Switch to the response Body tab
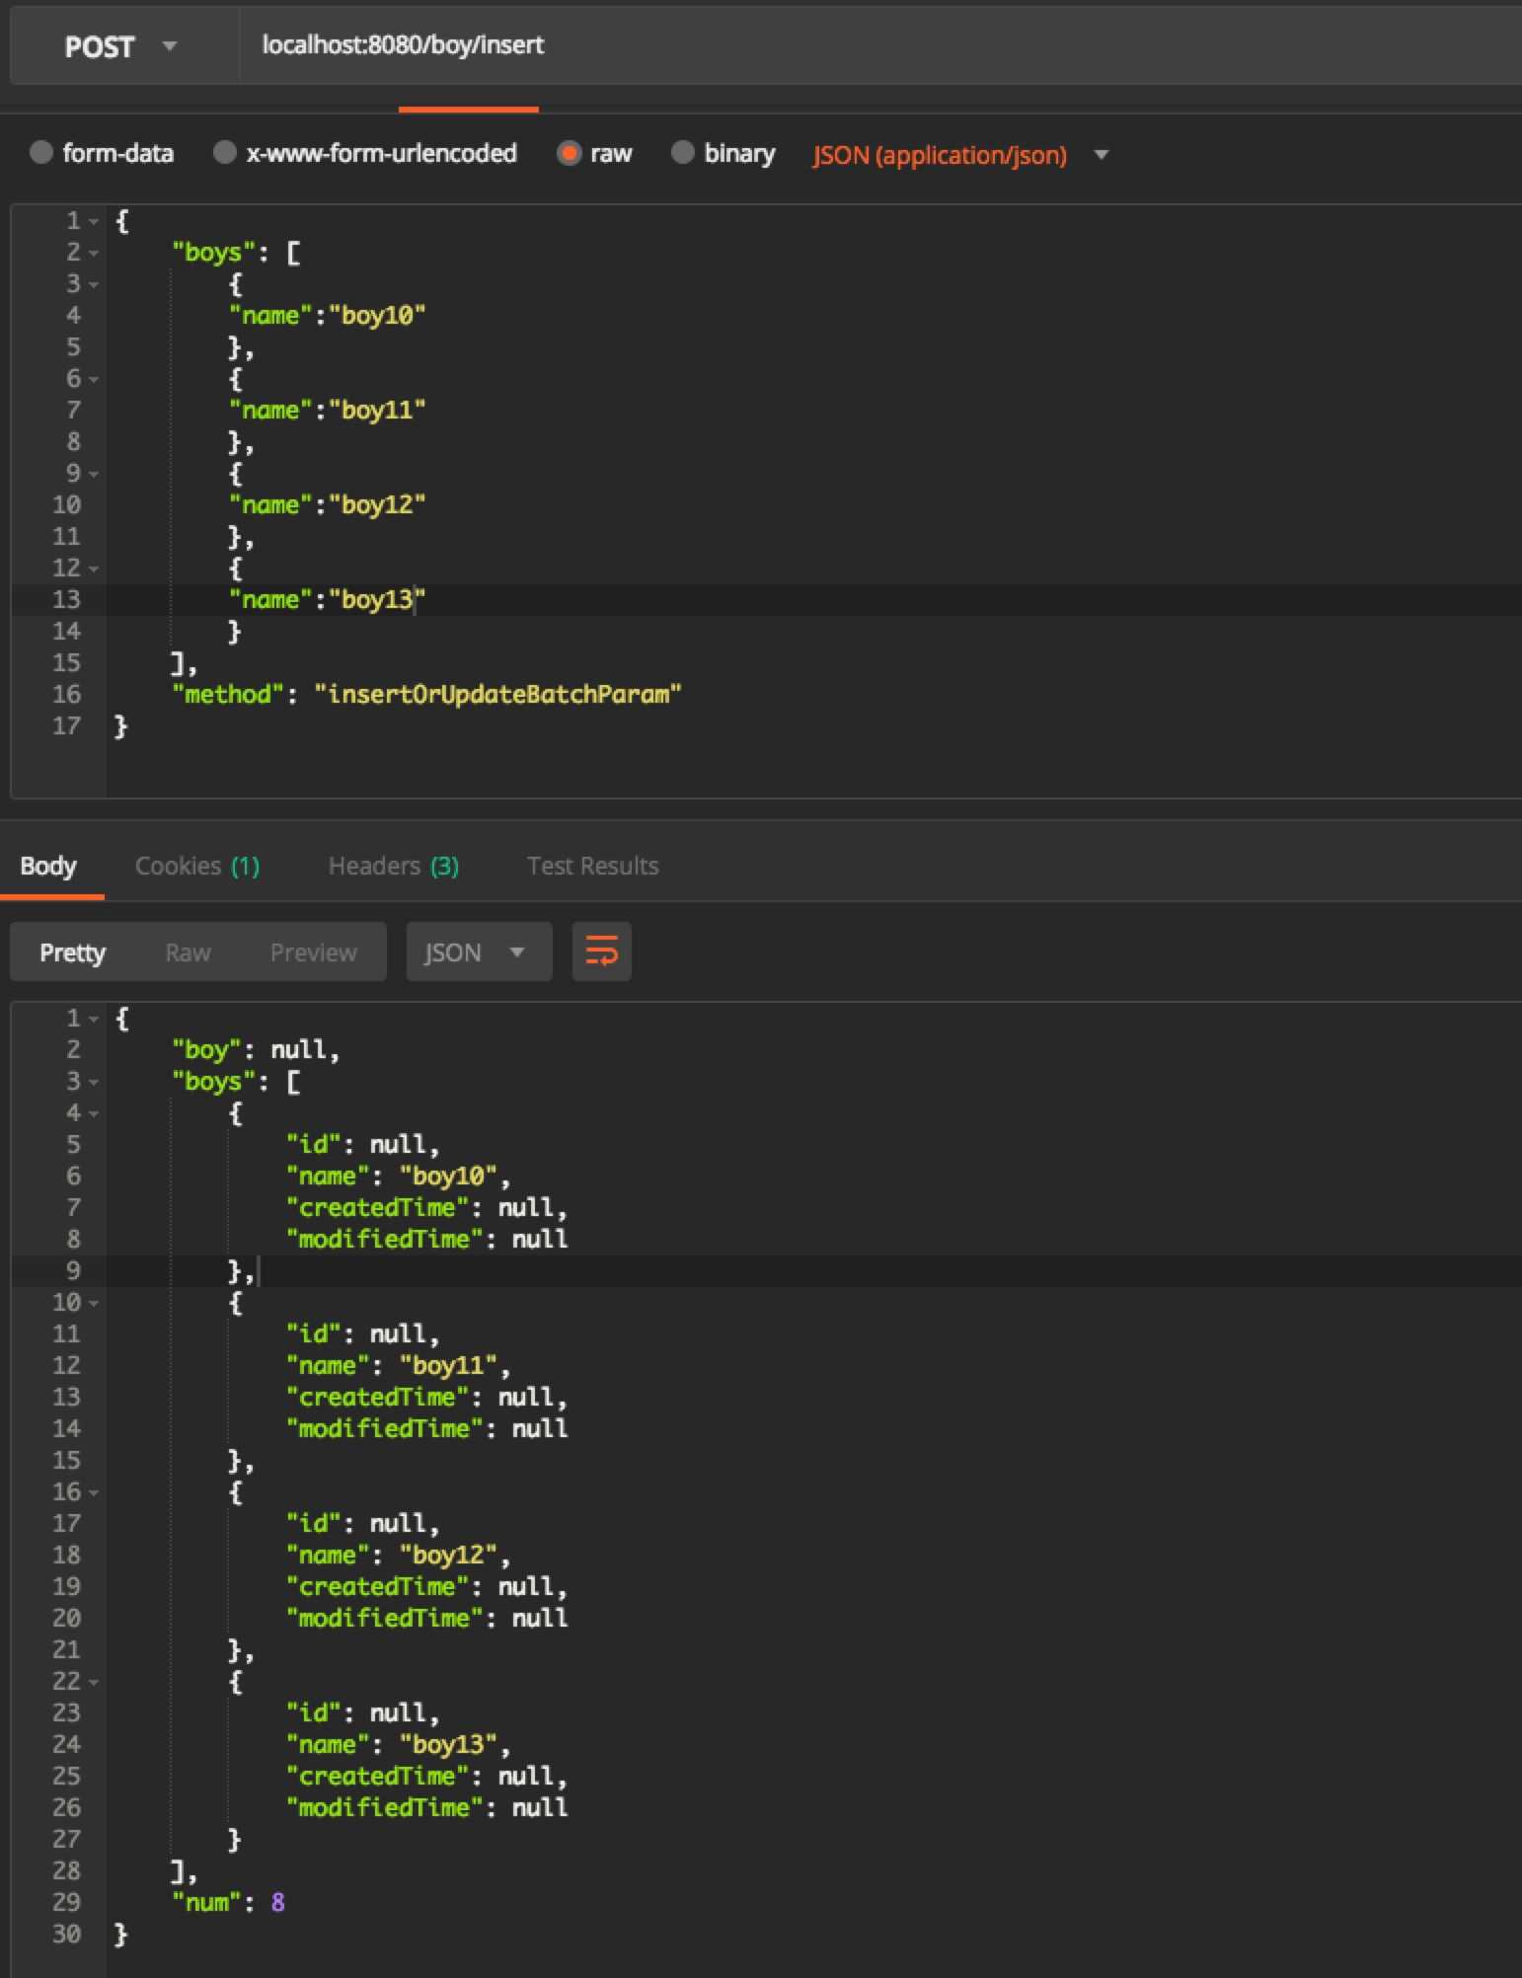This screenshot has width=1522, height=1978. pos(48,866)
